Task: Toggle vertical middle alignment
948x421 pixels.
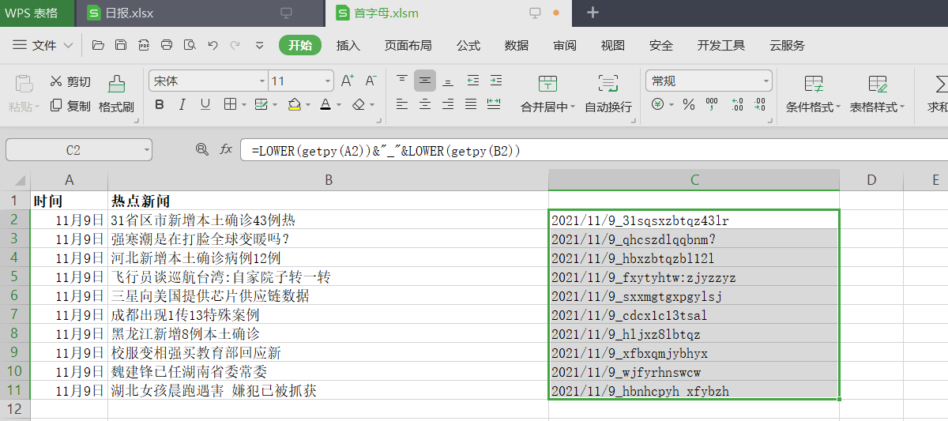Action: pyautogui.click(x=425, y=80)
